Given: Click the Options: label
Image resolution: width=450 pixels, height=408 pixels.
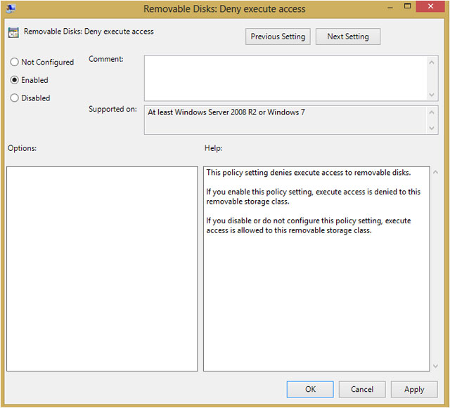Looking at the screenshot, I should coord(22,148).
